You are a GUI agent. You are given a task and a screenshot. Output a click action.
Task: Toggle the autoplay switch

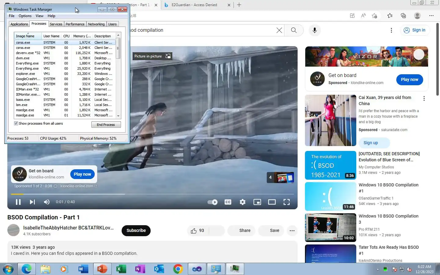(x=212, y=202)
